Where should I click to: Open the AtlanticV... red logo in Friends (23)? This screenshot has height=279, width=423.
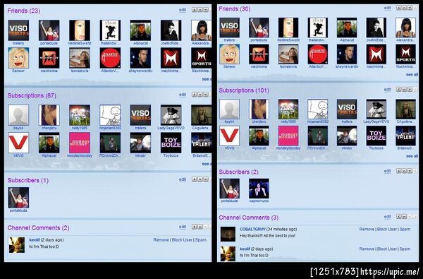coord(110,58)
